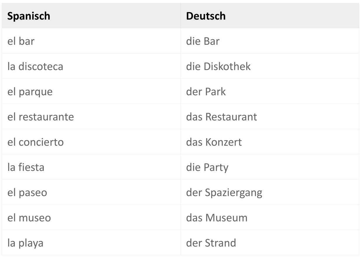Click the 'la playa' cell
The width and height of the screenshot is (362, 259).
coord(25,243)
